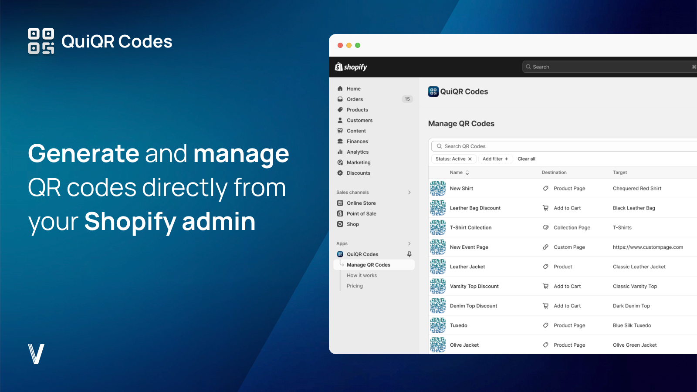Open the New Shirt QR code thumbnail

[x=438, y=189]
